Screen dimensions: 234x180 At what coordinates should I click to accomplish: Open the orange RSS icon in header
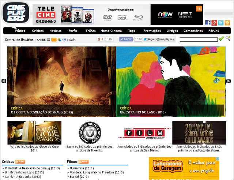coord(227,23)
